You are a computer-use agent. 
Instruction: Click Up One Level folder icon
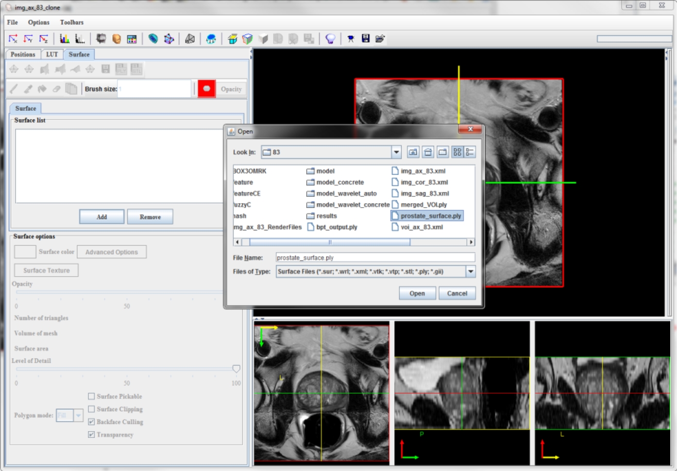click(413, 152)
